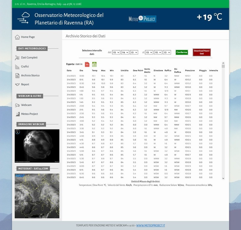Click the Dati Completi wind icon

click(17, 58)
